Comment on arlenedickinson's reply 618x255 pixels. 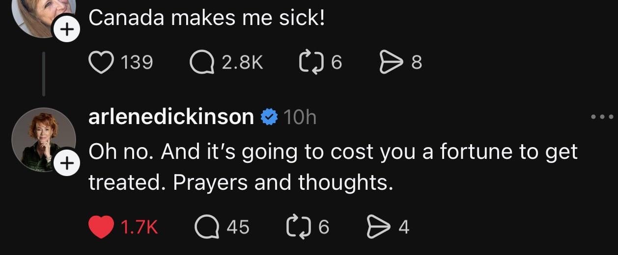point(207,227)
